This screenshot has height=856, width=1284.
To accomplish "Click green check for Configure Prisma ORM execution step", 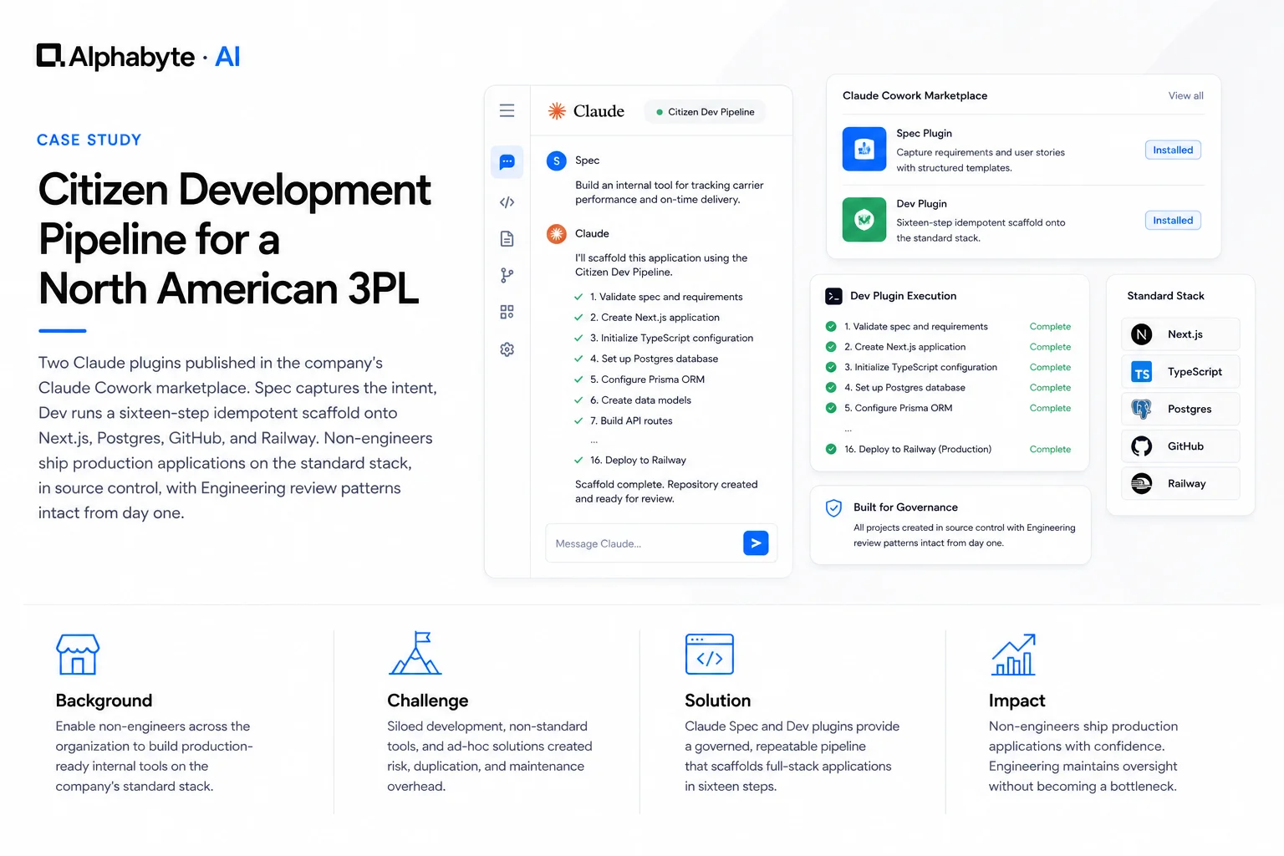I will (x=831, y=408).
